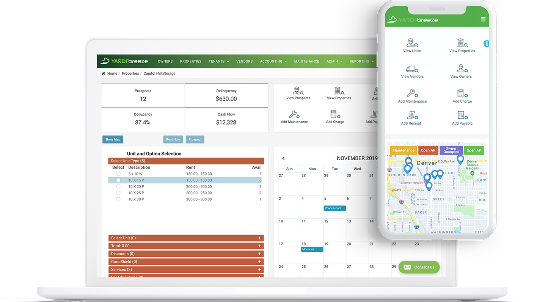Click the Prospect button
537x302 pixels.
click(x=195, y=139)
